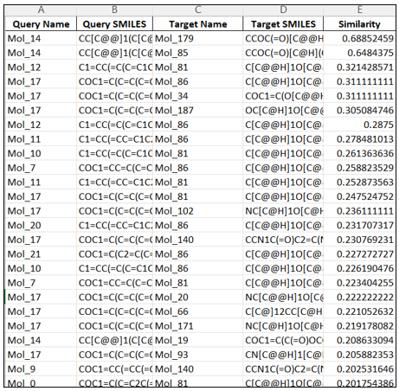Select similarity value 0.202531646

(x=359, y=369)
